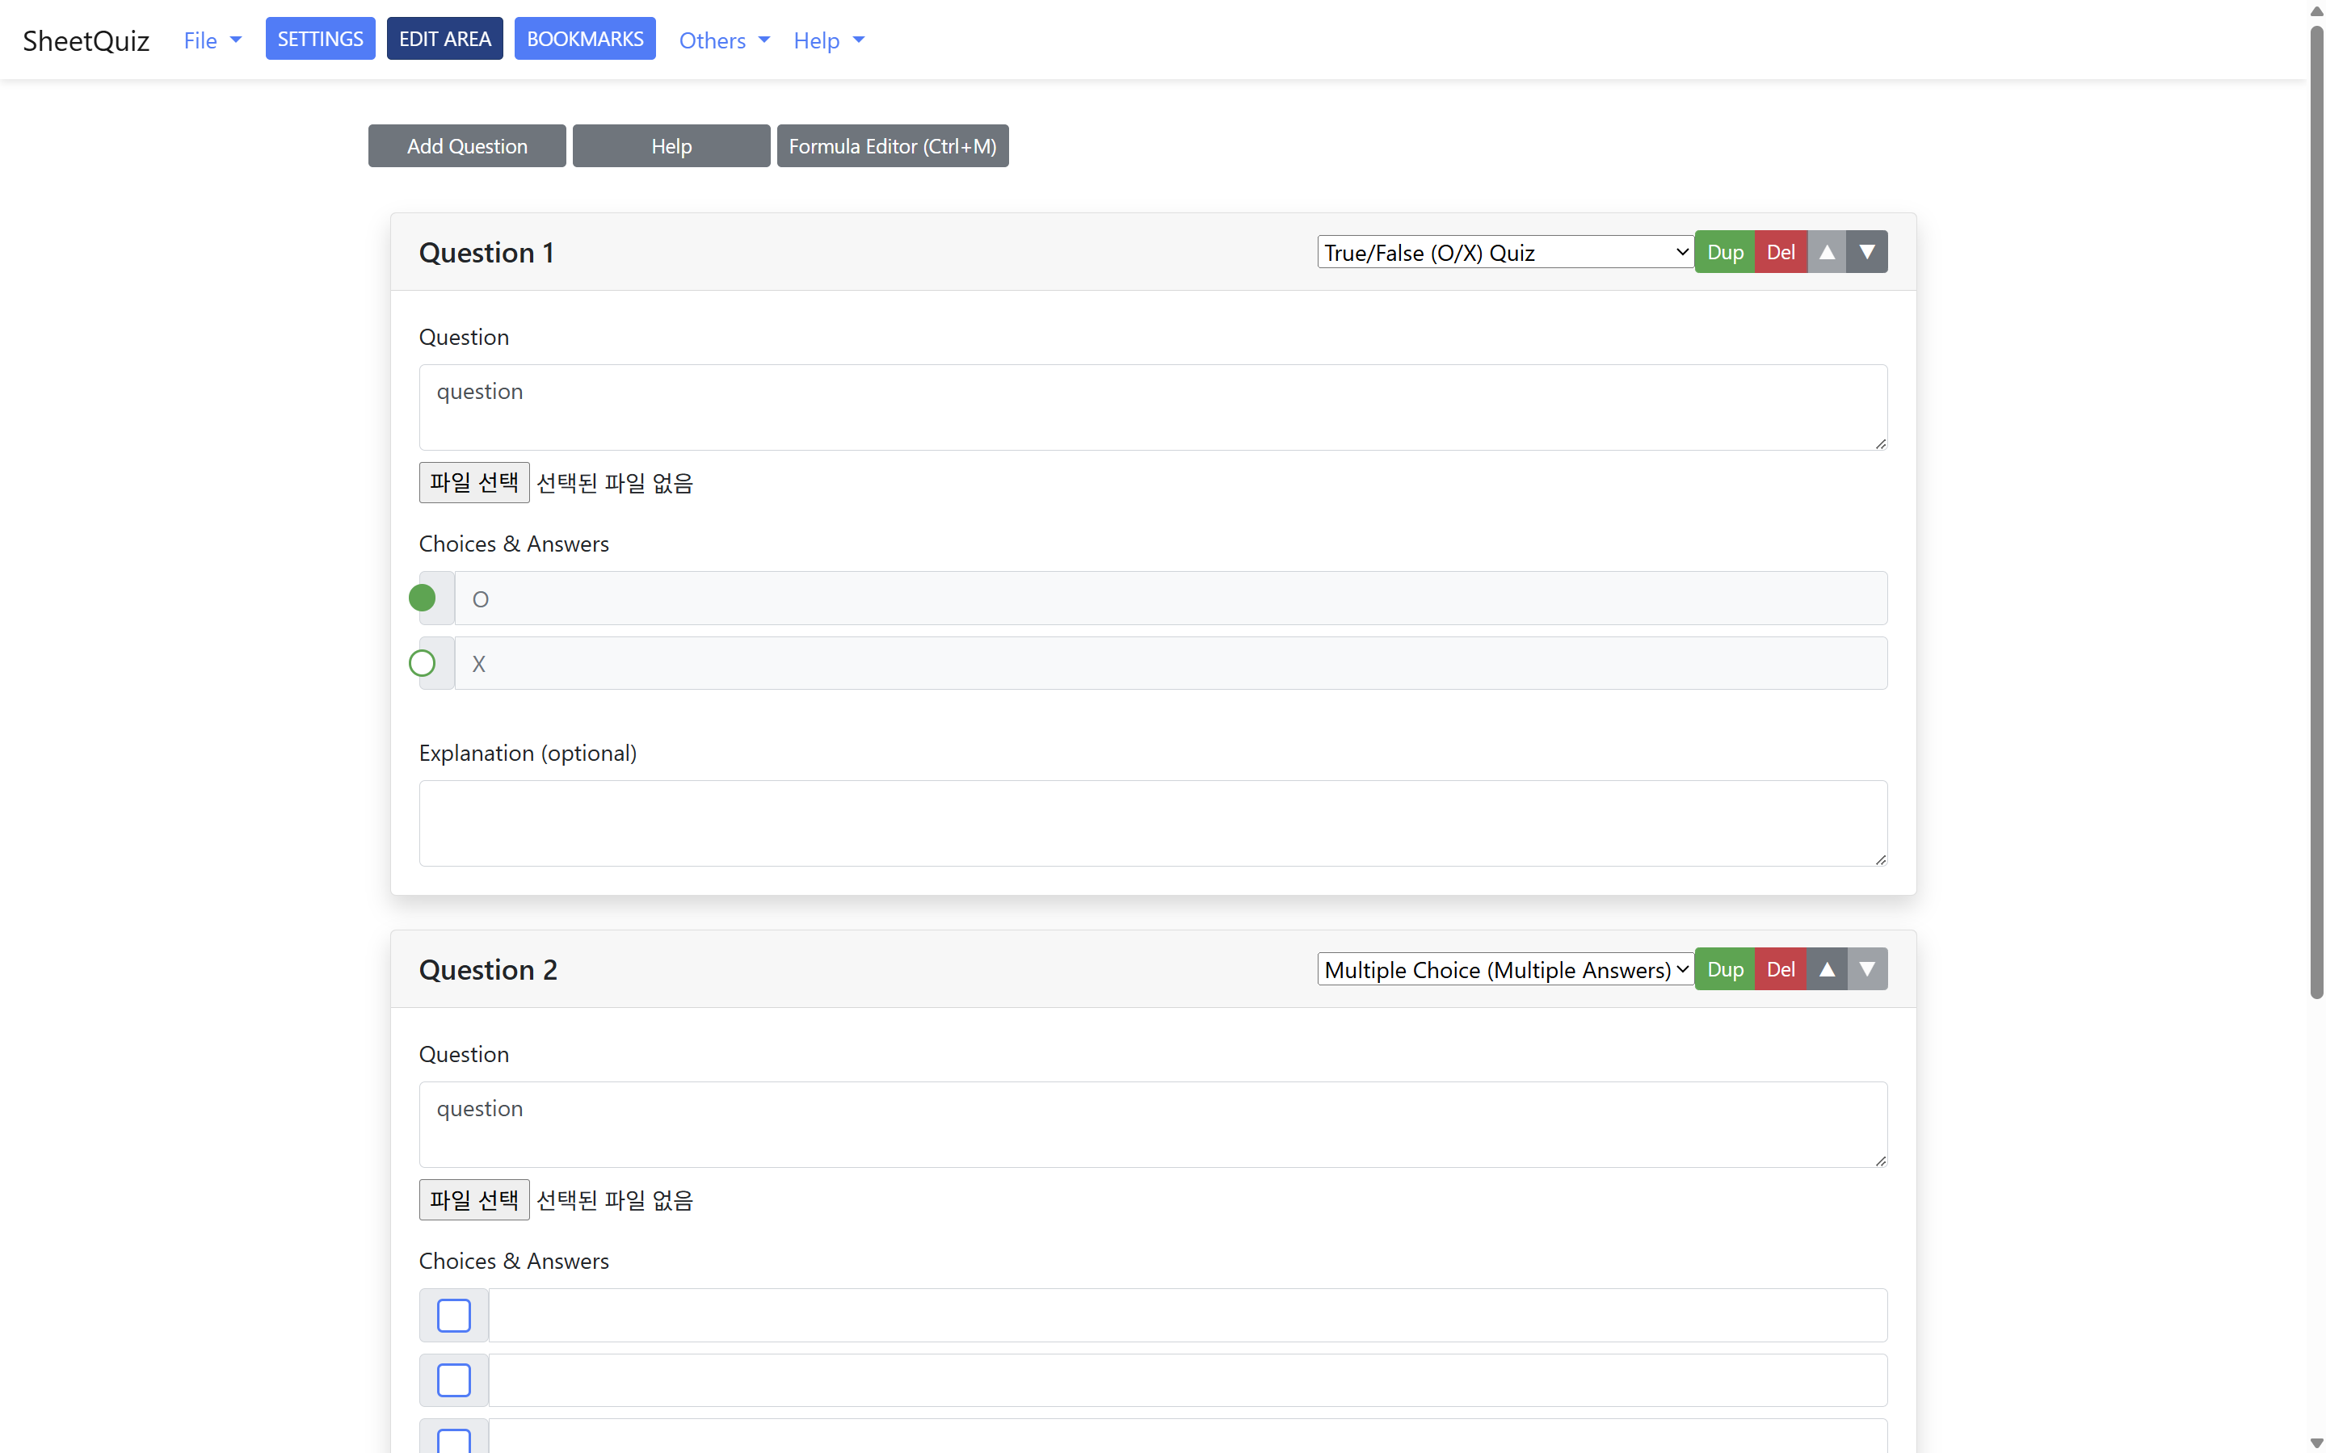Delete Question 2 using Del
Viewport: 2326px width, 1453px height.
coord(1780,968)
